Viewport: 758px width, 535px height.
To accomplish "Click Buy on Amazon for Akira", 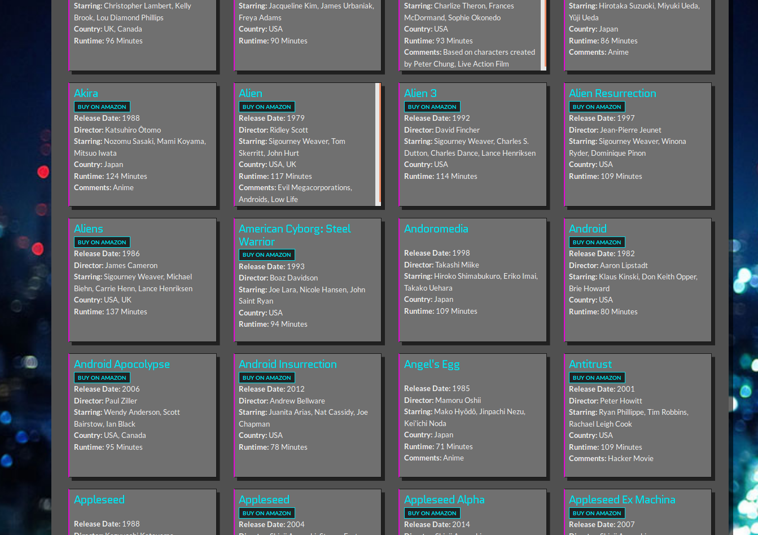I will tap(102, 107).
